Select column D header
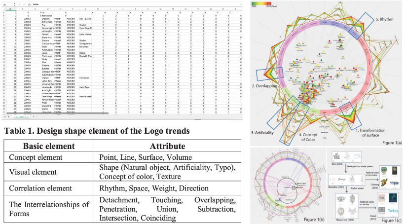405x224 pixels. pyautogui.click(x=48, y=9)
